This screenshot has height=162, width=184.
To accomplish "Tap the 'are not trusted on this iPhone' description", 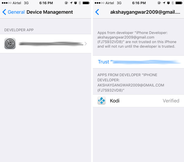I will click(137, 40).
